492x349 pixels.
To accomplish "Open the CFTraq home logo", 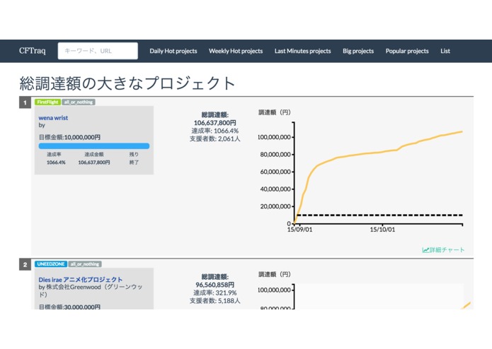I will pos(33,51).
